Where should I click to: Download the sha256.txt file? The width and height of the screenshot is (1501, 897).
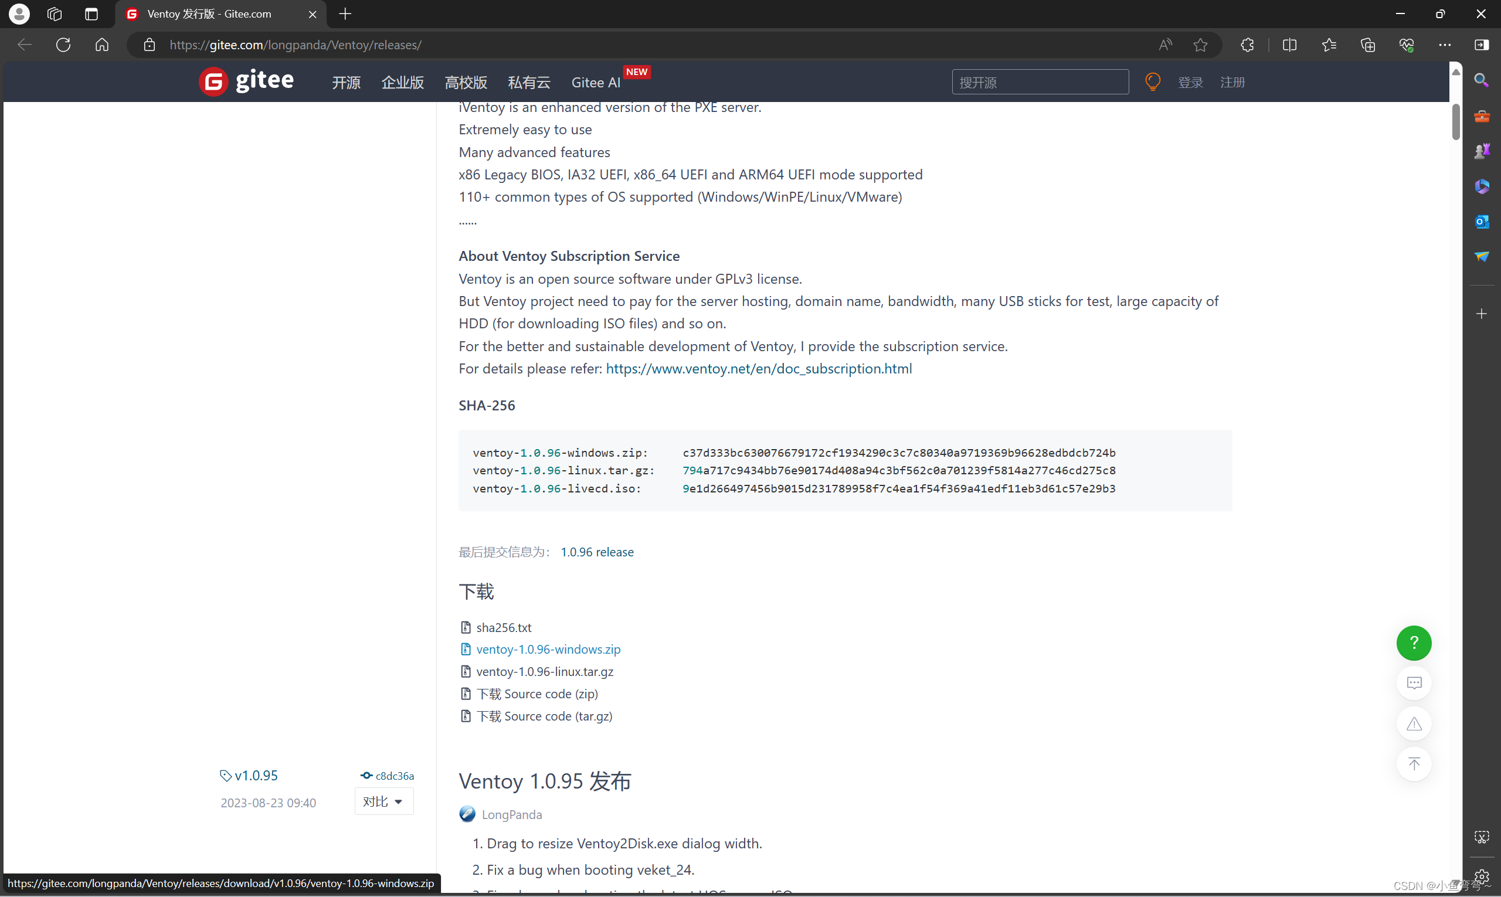pyautogui.click(x=504, y=627)
